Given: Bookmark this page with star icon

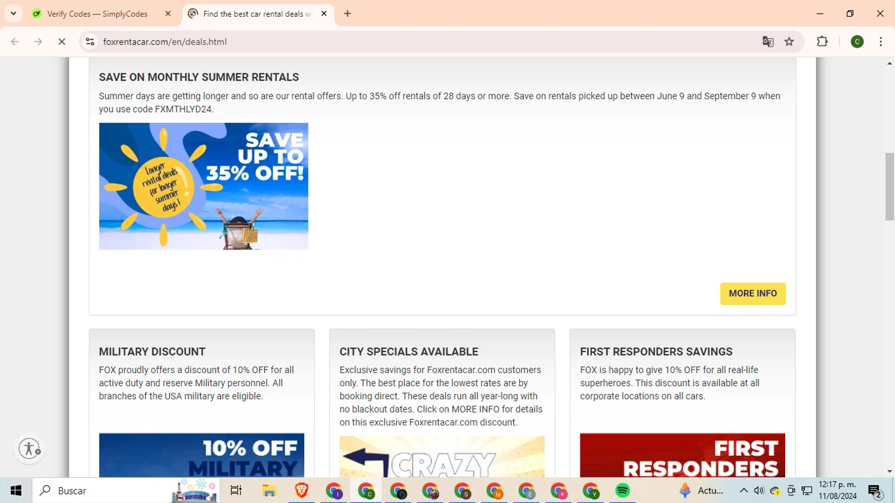Looking at the screenshot, I should tap(789, 42).
